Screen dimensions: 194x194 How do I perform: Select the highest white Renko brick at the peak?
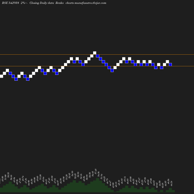point(95,53)
